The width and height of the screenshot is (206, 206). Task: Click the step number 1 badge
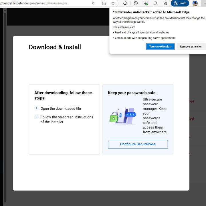(37, 108)
